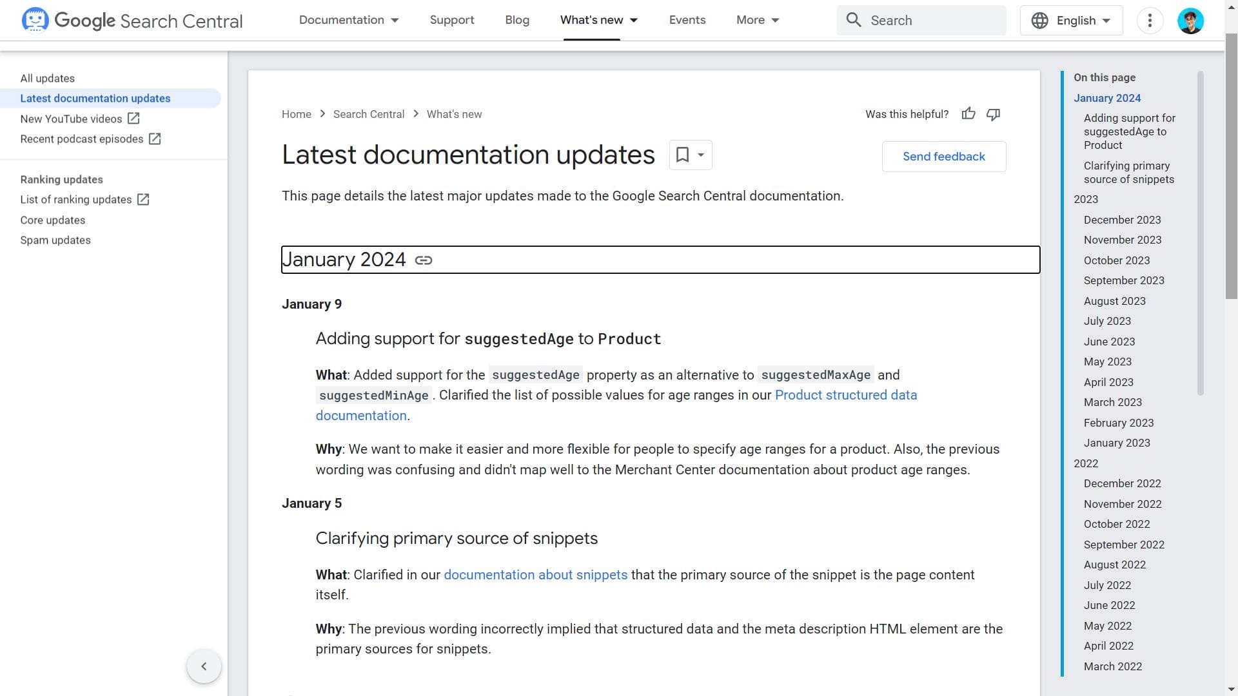The width and height of the screenshot is (1238, 696).
Task: Open the Events tab
Action: pyautogui.click(x=687, y=20)
